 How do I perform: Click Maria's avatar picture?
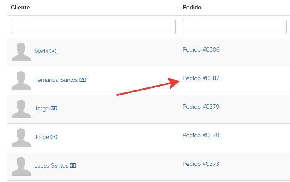[x=21, y=52]
